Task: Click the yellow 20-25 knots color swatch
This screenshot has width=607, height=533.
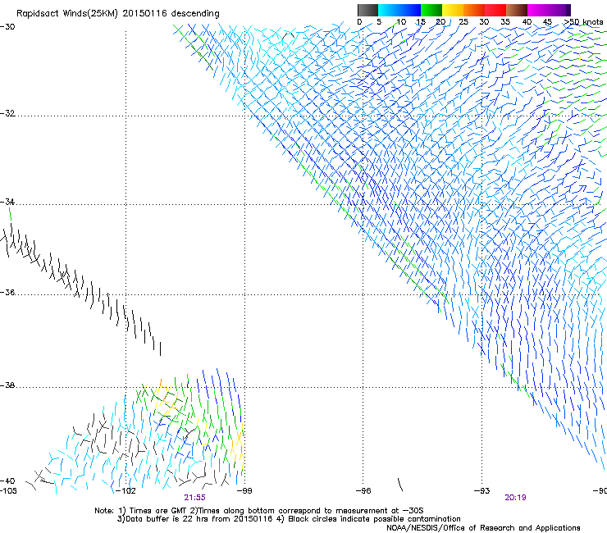Action: pos(453,10)
